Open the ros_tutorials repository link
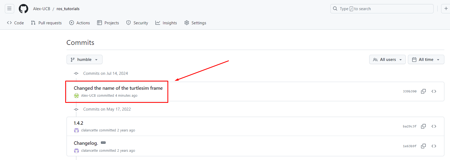 coord(68,9)
